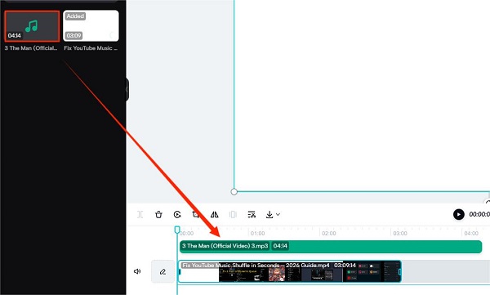Screen dimensions: 490x295
Task: Click the left trim handle of video clip
Action: pos(180,271)
